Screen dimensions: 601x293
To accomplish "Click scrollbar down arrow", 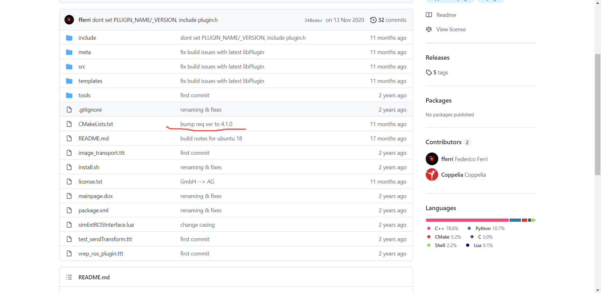I will click(x=598, y=290).
